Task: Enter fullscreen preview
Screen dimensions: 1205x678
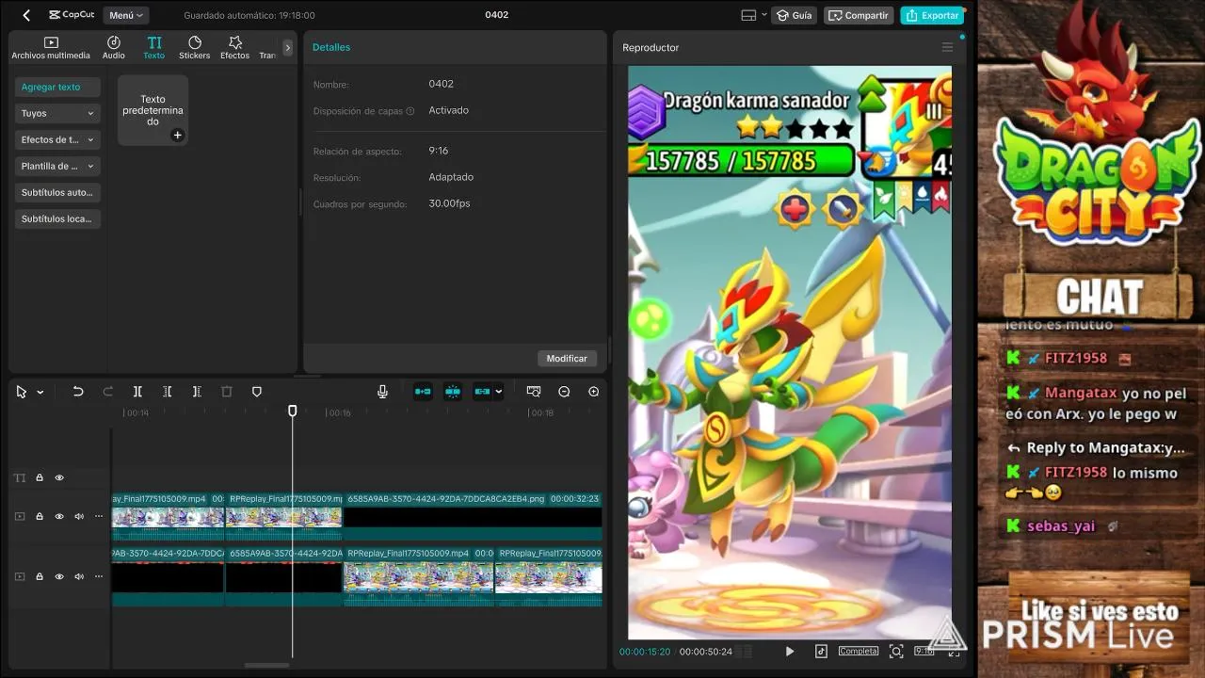Action: click(x=954, y=651)
